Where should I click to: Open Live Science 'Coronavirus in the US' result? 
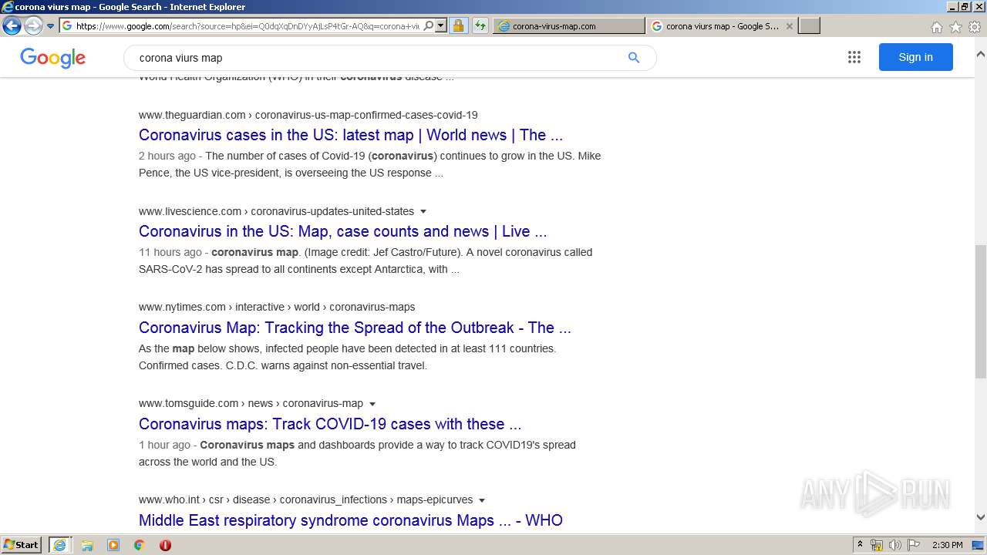342,231
